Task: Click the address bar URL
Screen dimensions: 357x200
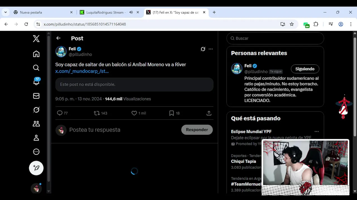Action: (x=85, y=24)
